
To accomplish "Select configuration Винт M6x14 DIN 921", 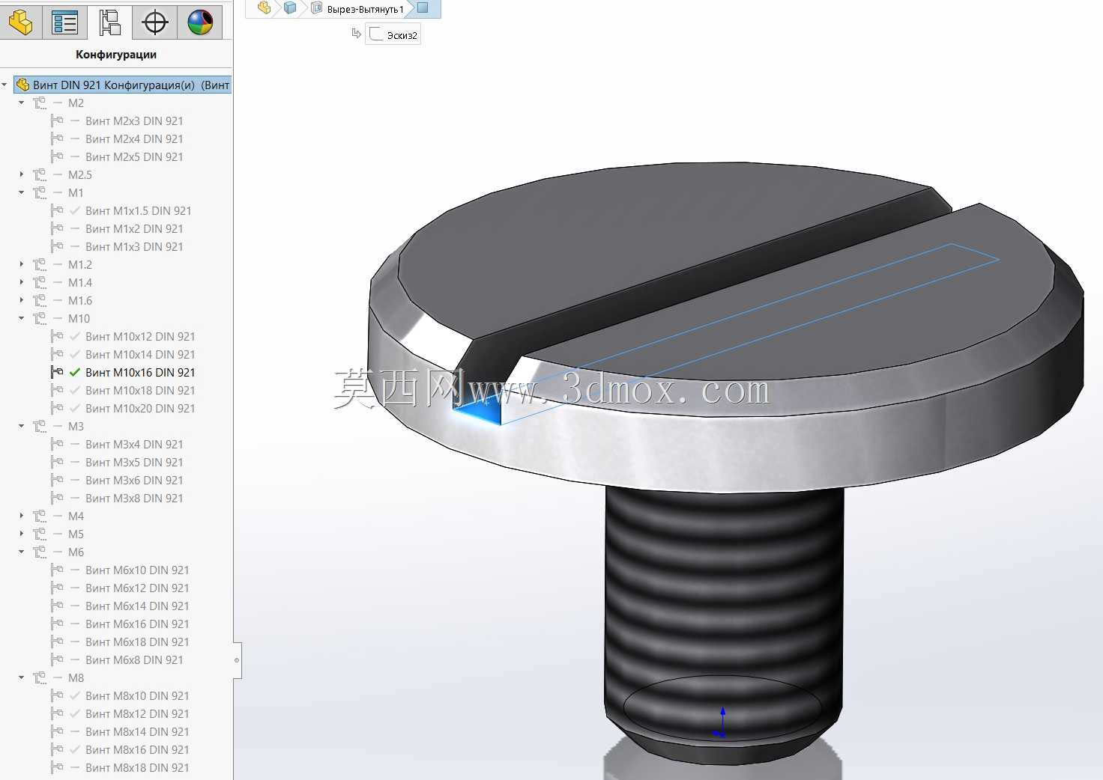I will point(137,606).
